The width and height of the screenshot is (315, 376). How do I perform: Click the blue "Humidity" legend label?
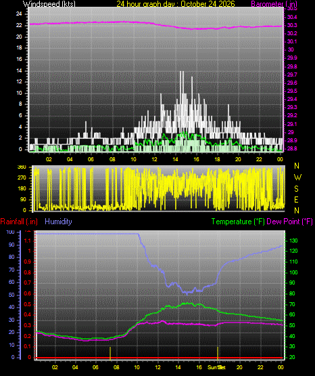pyautogui.click(x=58, y=222)
